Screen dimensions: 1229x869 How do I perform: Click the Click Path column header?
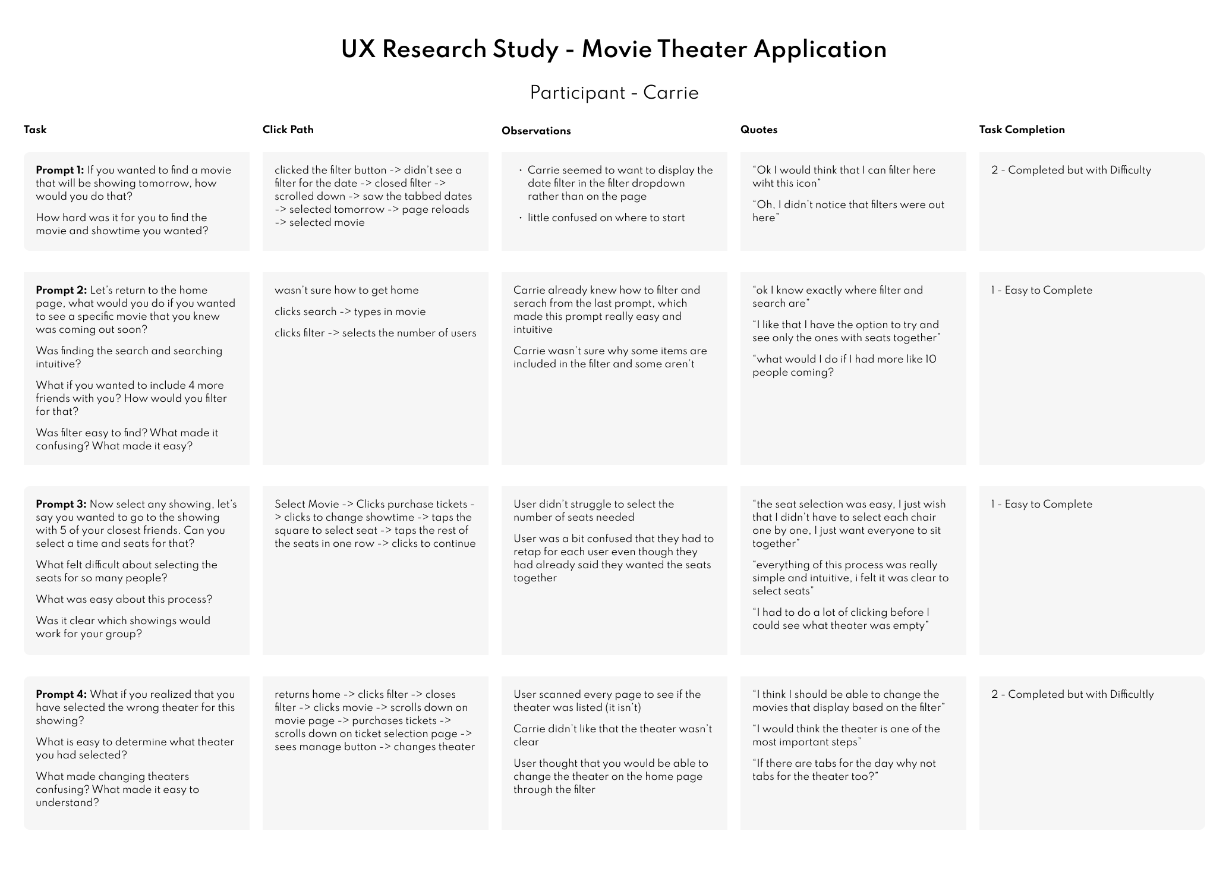[288, 130]
